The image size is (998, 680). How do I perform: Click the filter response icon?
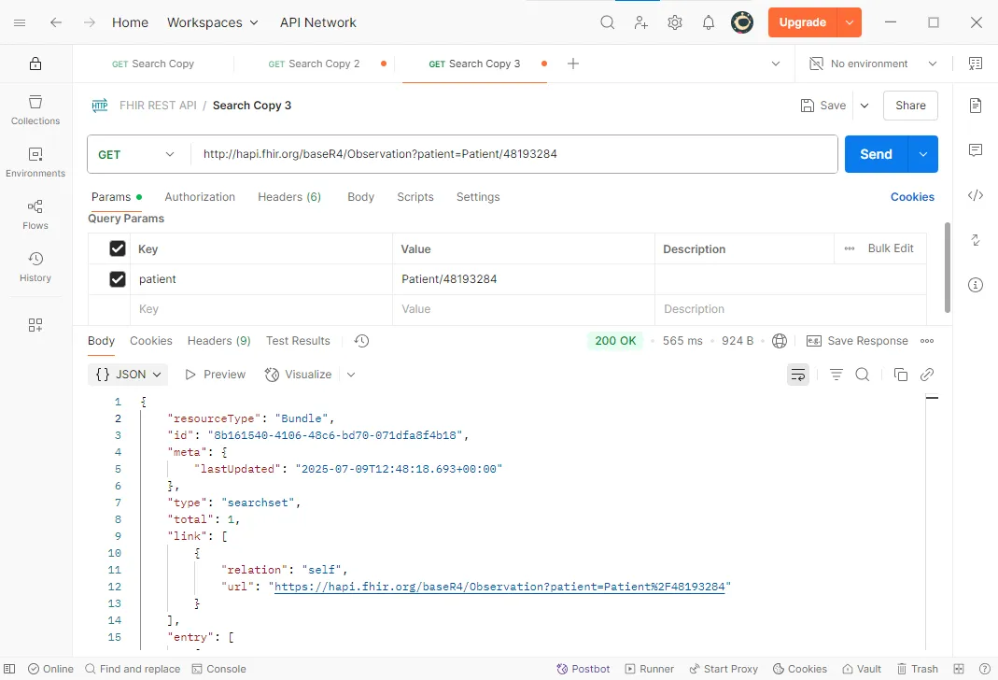836,375
